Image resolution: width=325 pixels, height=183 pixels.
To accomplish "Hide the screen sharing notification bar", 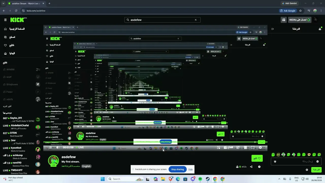I will 190,169.
